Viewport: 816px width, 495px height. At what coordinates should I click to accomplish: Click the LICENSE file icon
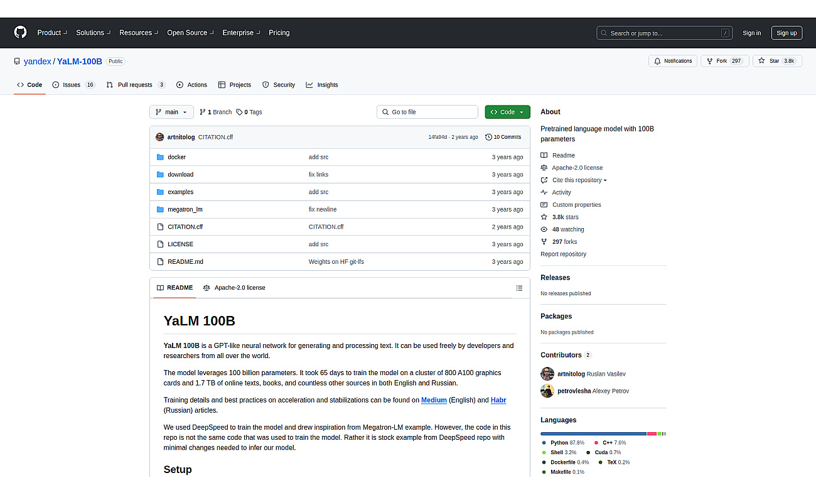point(160,244)
